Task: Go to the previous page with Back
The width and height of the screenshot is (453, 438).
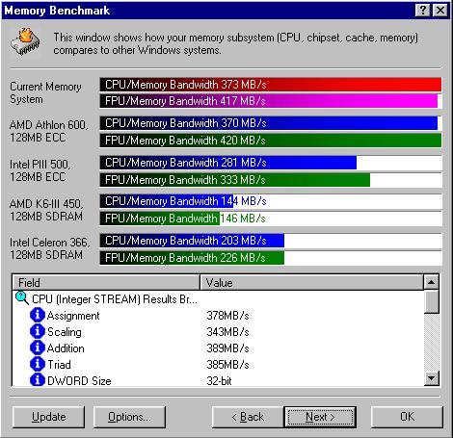Action: 248,417
